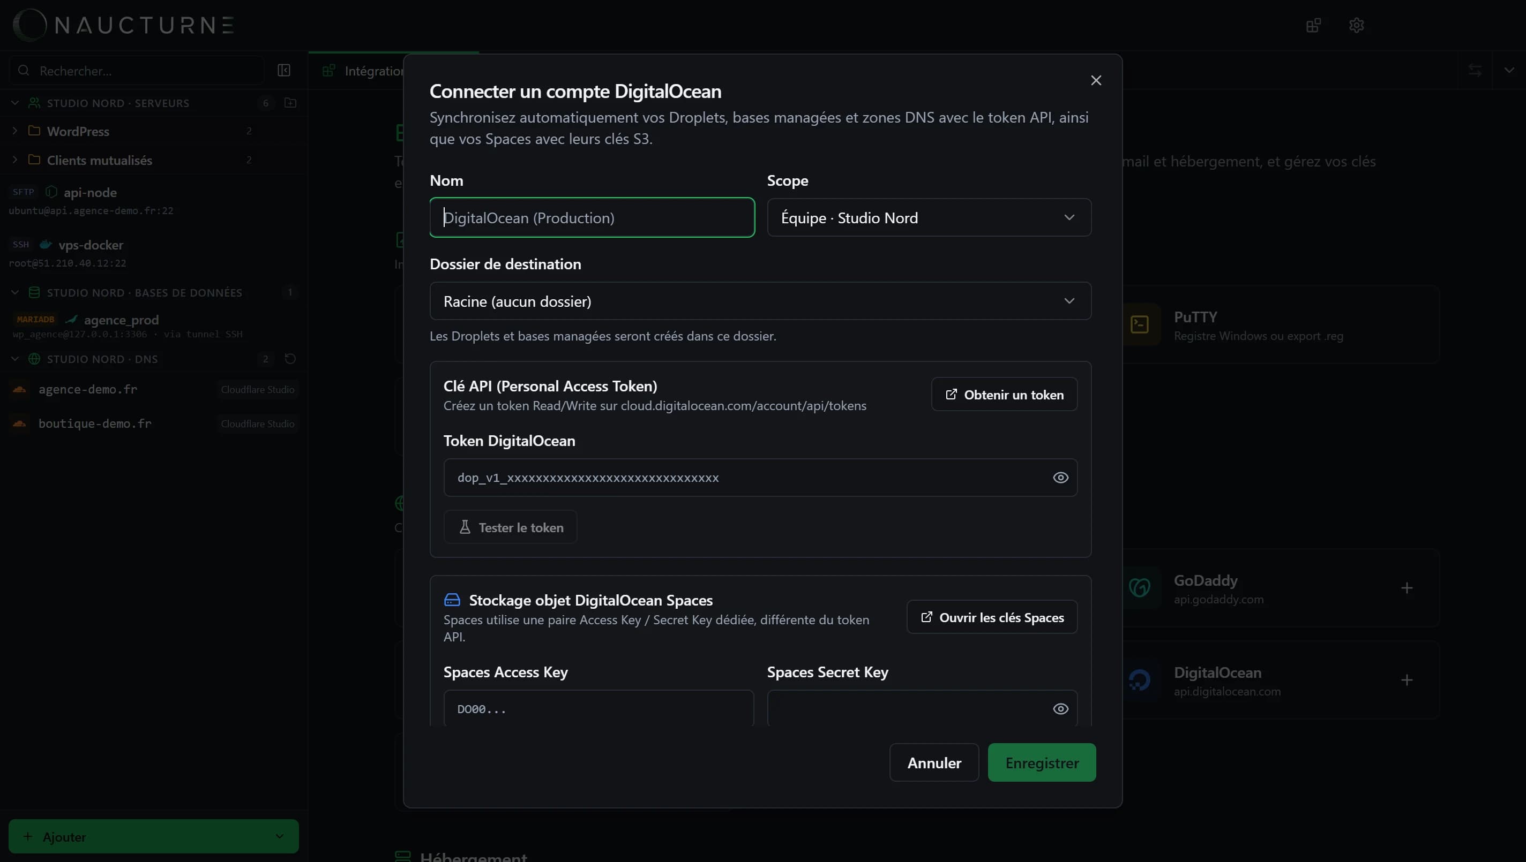Add the GoDaddy integration
The width and height of the screenshot is (1526, 862).
[1407, 587]
